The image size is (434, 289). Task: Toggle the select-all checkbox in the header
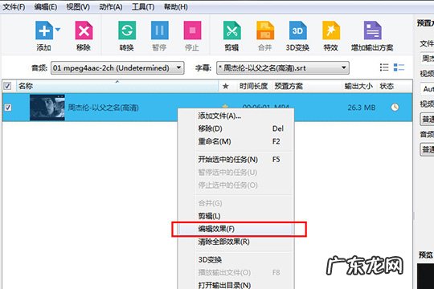pos(7,86)
